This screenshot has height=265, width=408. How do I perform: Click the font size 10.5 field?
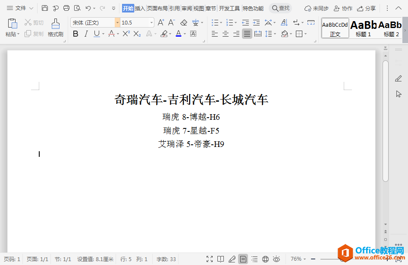click(x=135, y=23)
